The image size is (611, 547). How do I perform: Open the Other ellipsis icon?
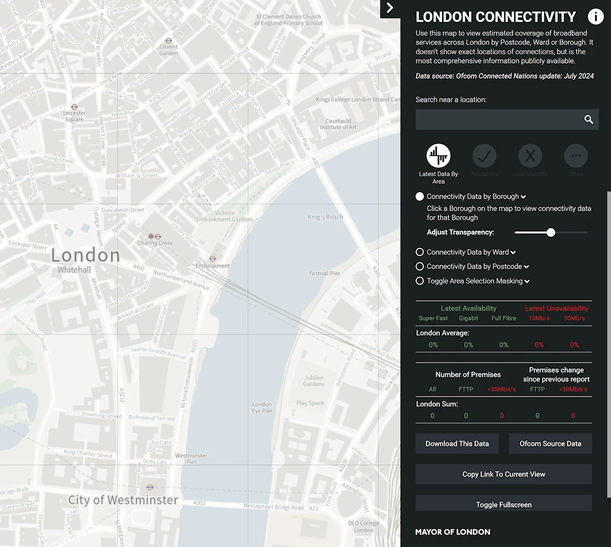pyautogui.click(x=575, y=156)
